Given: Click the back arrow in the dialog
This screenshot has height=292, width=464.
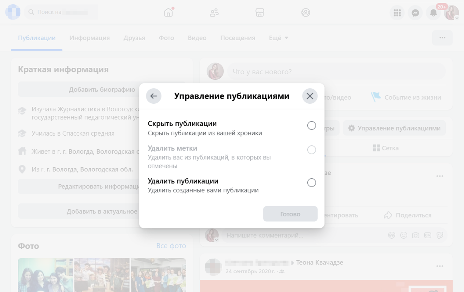Looking at the screenshot, I should point(154,96).
